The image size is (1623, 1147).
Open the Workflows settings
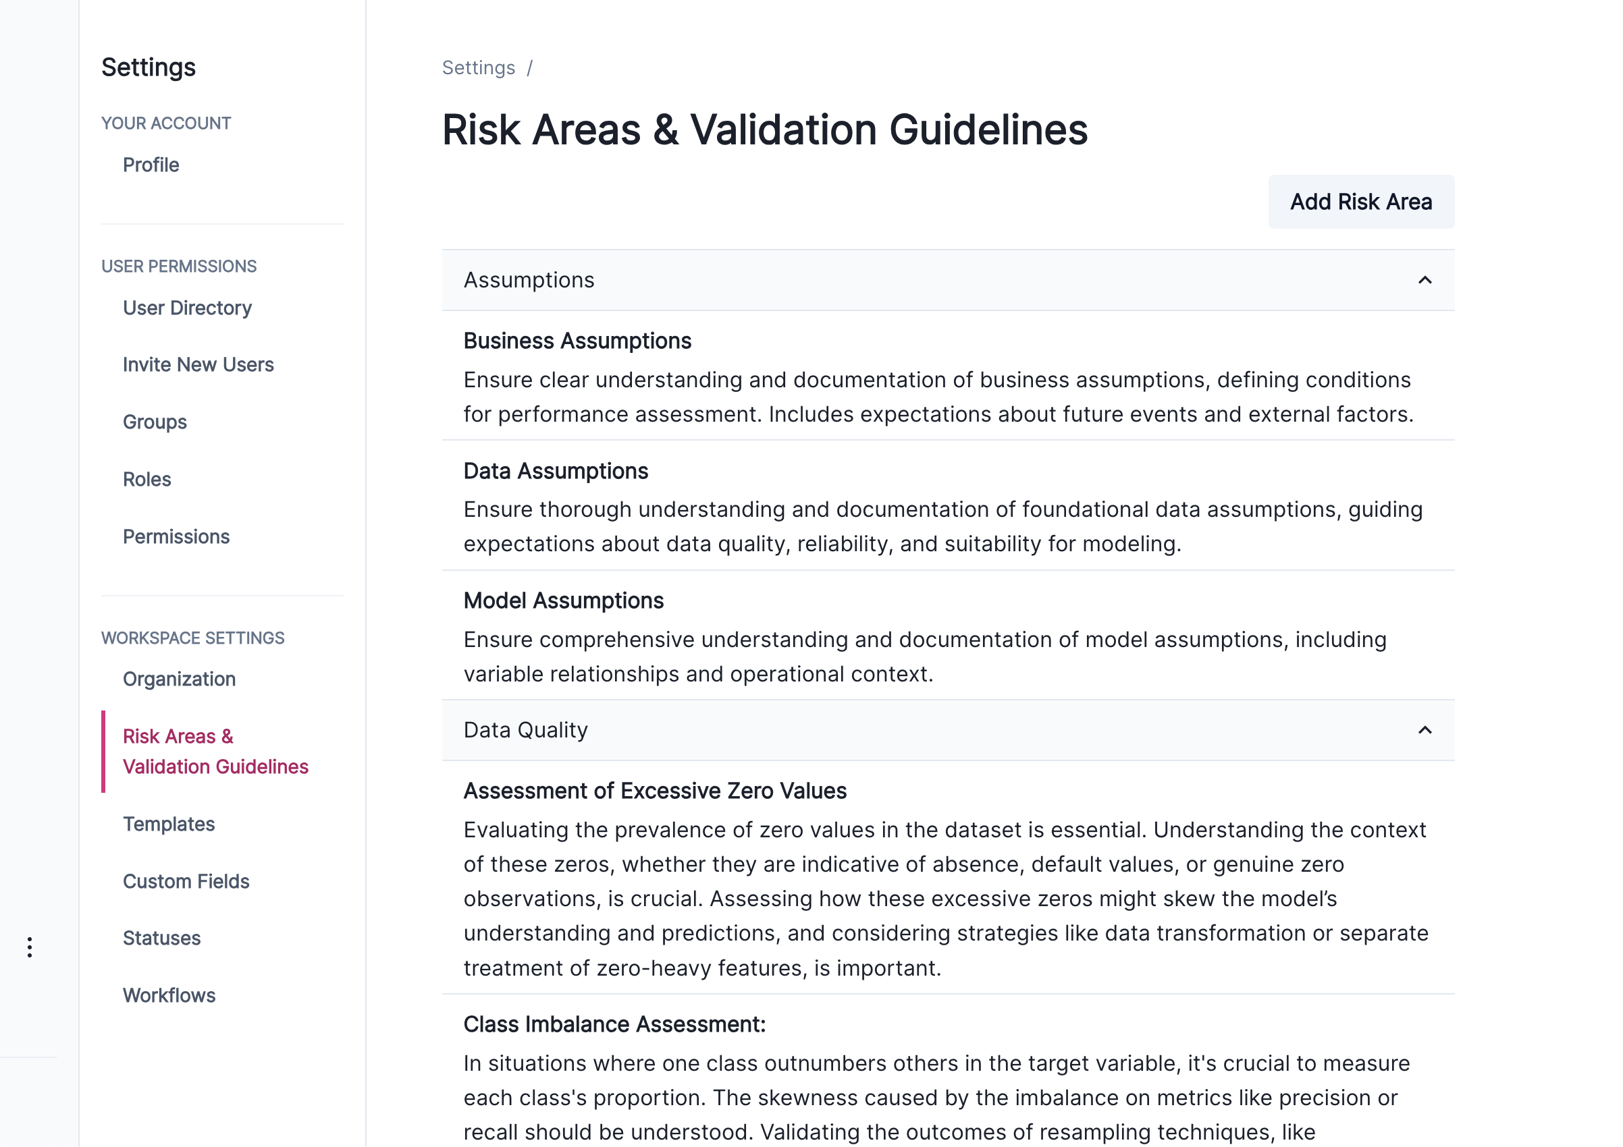point(169,995)
